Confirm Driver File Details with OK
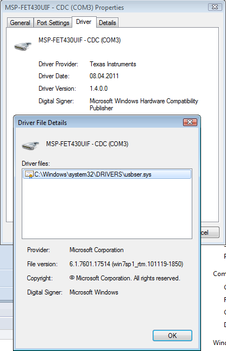This screenshot has height=351, width=226. tap(172, 335)
